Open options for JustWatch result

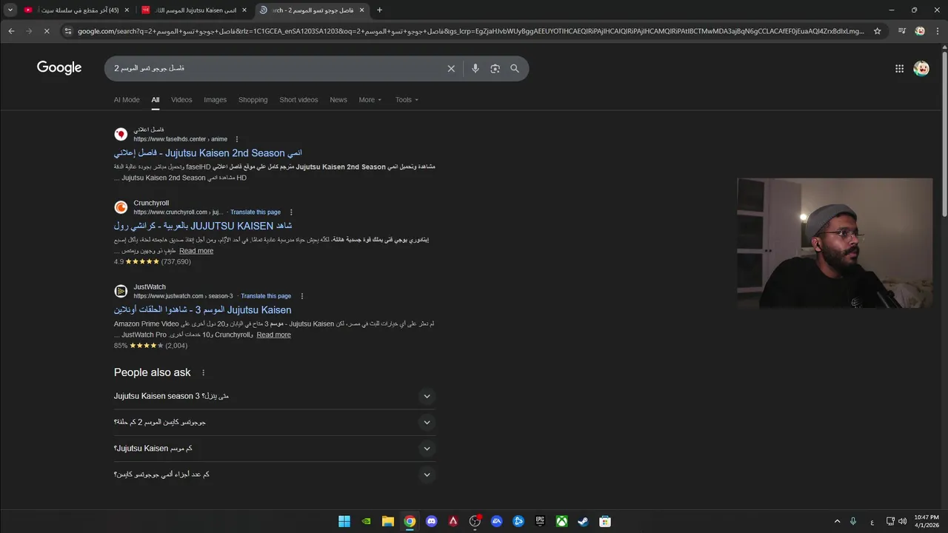pos(301,296)
